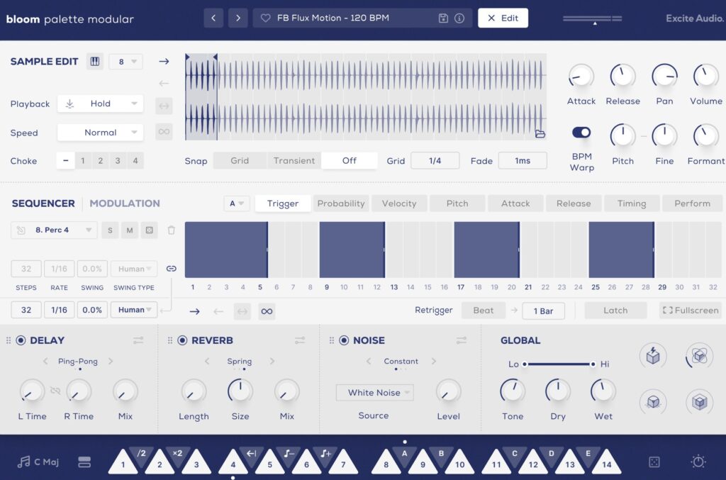Switch to the Velocity sequencer tab

point(399,203)
